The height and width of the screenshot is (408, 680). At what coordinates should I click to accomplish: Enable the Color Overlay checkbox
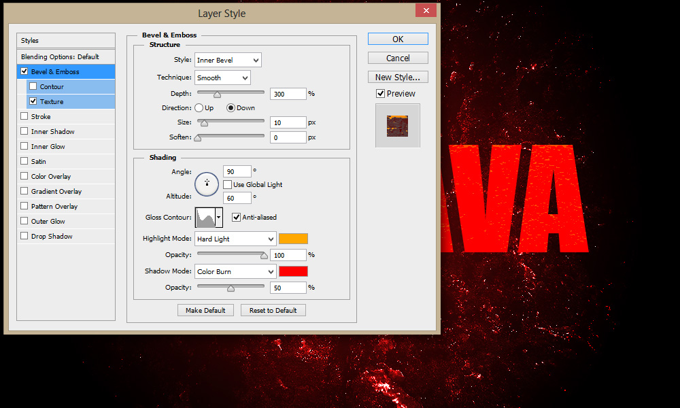(x=24, y=176)
